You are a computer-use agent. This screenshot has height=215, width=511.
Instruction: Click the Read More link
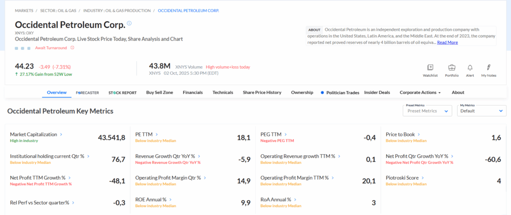tap(447, 42)
